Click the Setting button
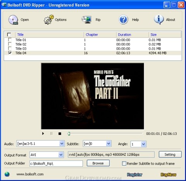The height and width of the screenshot is (181, 186). 170,155
